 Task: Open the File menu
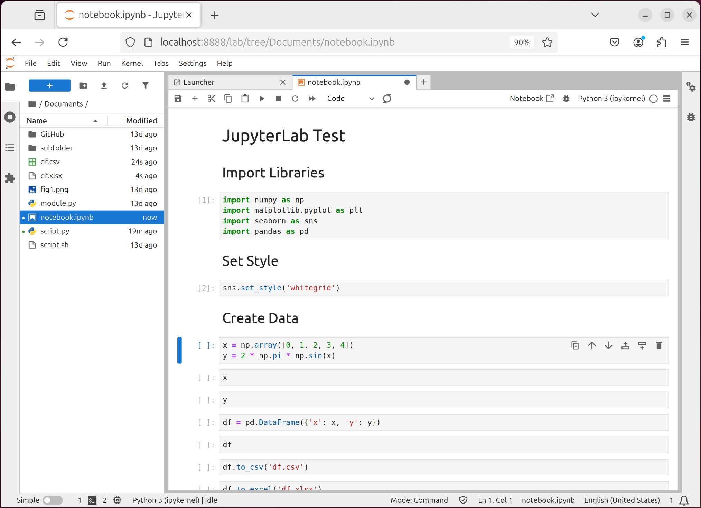click(x=31, y=63)
